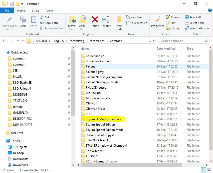Open History from the ribbon
The image size is (213, 173).
click(173, 28)
